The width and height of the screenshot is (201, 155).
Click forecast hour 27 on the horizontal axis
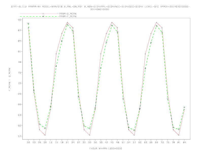point(78,142)
